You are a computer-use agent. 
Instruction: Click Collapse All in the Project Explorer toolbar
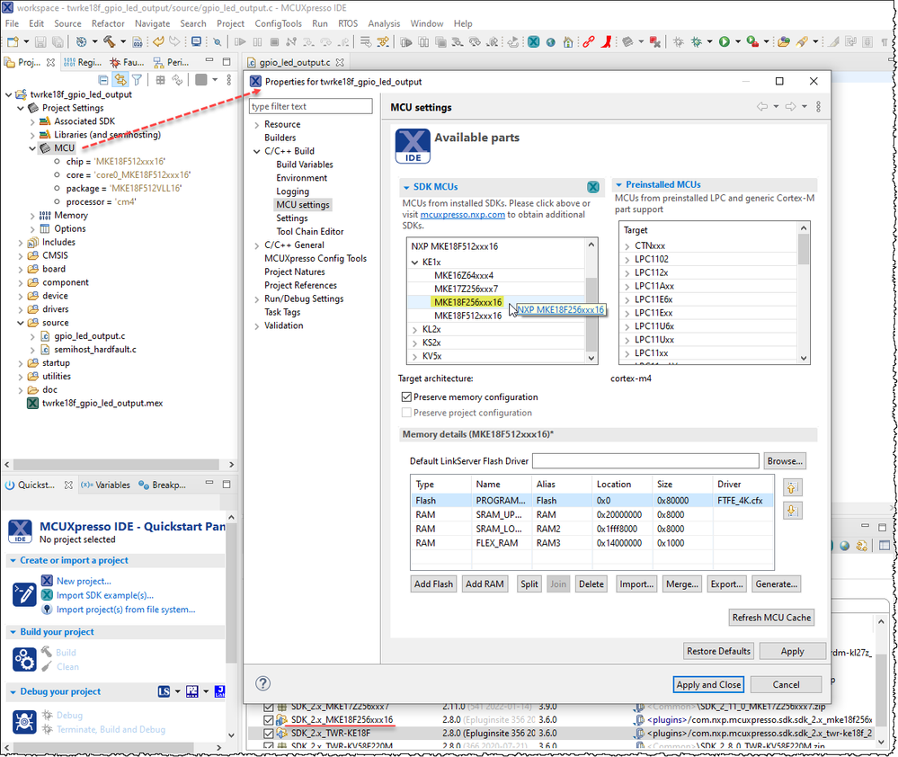(x=103, y=80)
